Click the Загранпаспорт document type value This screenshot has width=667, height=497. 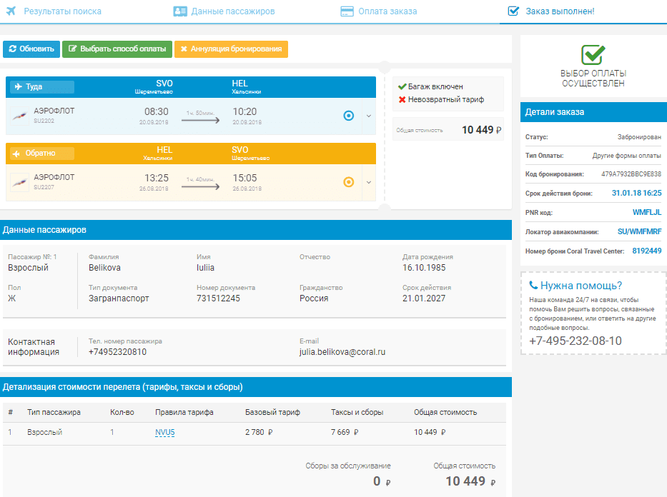tap(119, 298)
